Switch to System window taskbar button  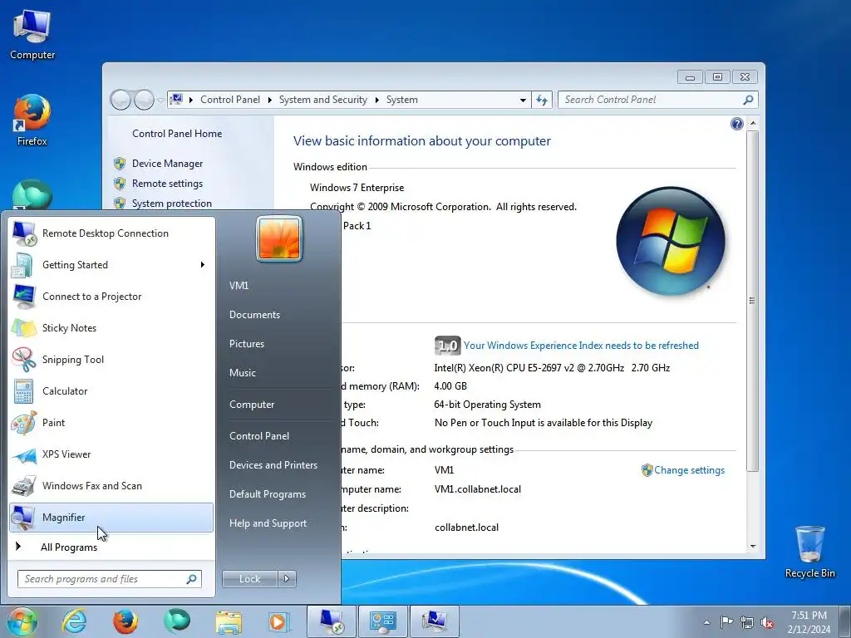(x=434, y=621)
